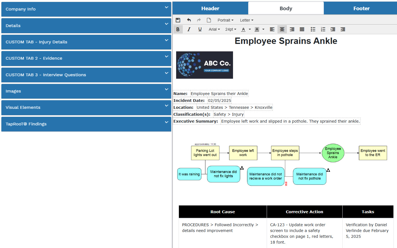Toggle bold formatting

[178, 29]
